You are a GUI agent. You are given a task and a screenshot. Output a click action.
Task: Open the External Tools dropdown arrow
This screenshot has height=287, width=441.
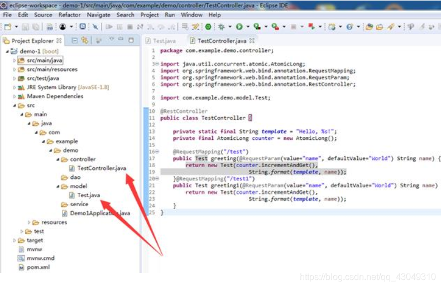click(284, 27)
